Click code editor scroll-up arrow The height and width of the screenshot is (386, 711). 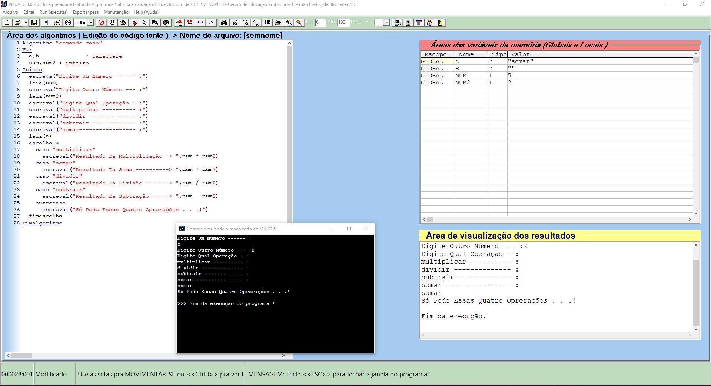[x=289, y=43]
